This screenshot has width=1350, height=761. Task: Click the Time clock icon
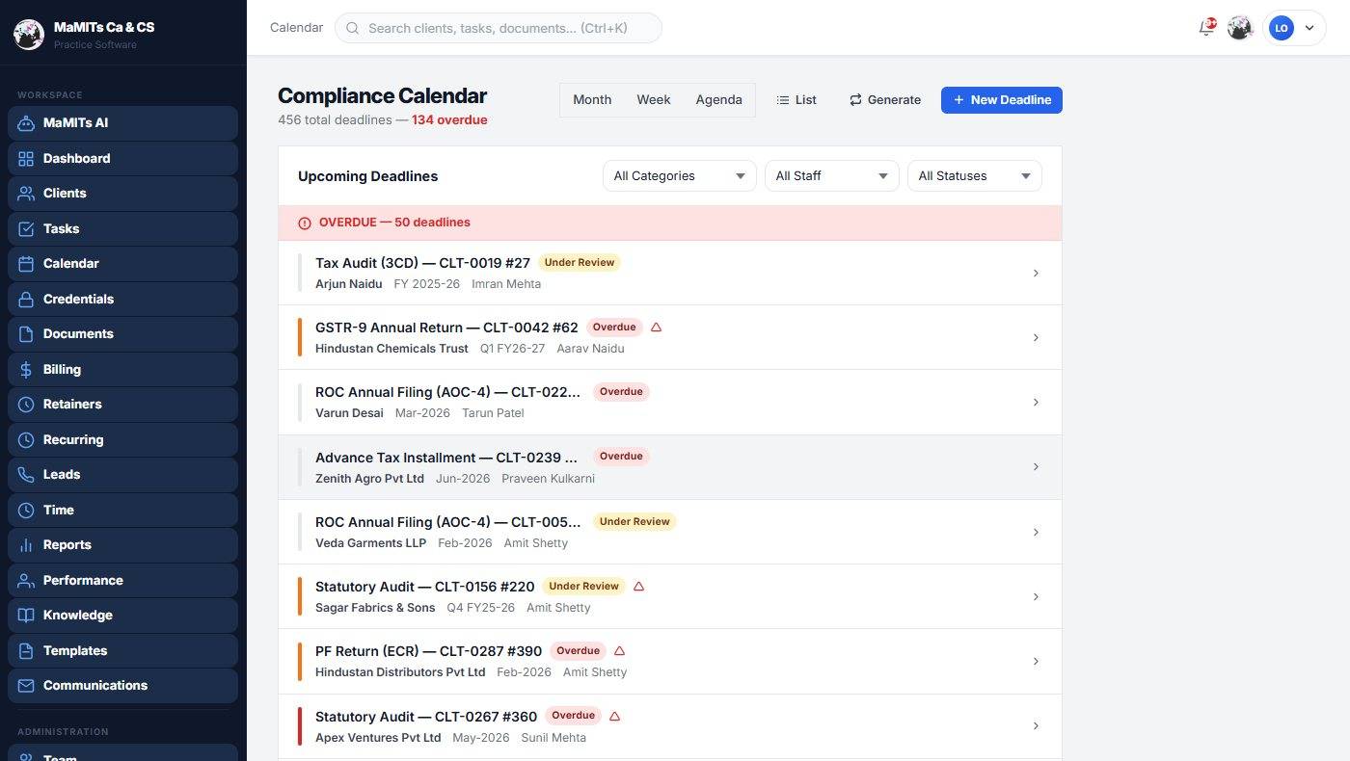(x=26, y=510)
